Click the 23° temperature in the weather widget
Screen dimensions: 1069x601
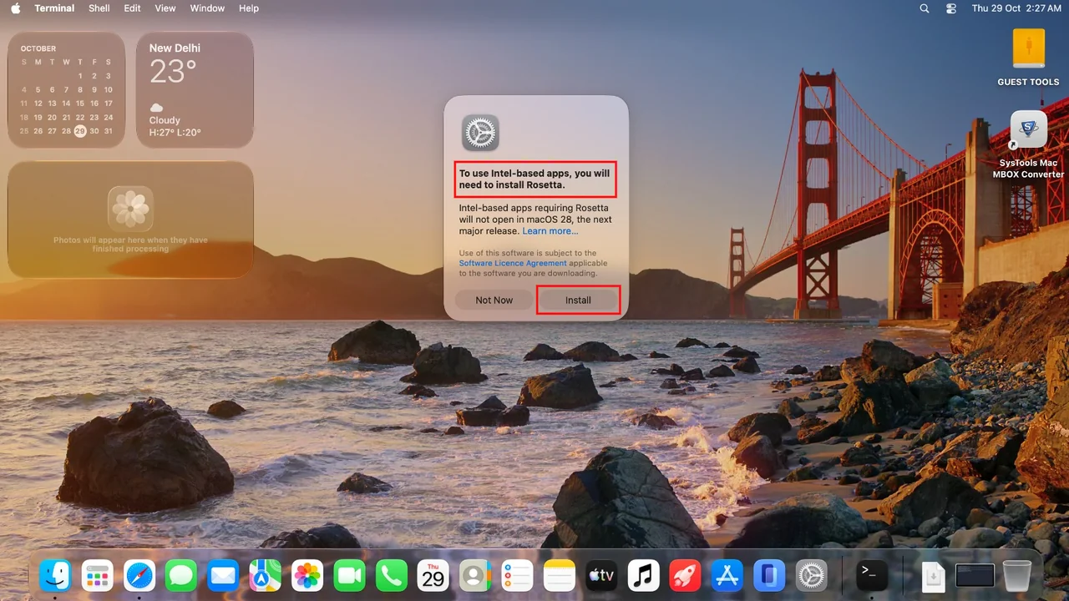pos(173,73)
